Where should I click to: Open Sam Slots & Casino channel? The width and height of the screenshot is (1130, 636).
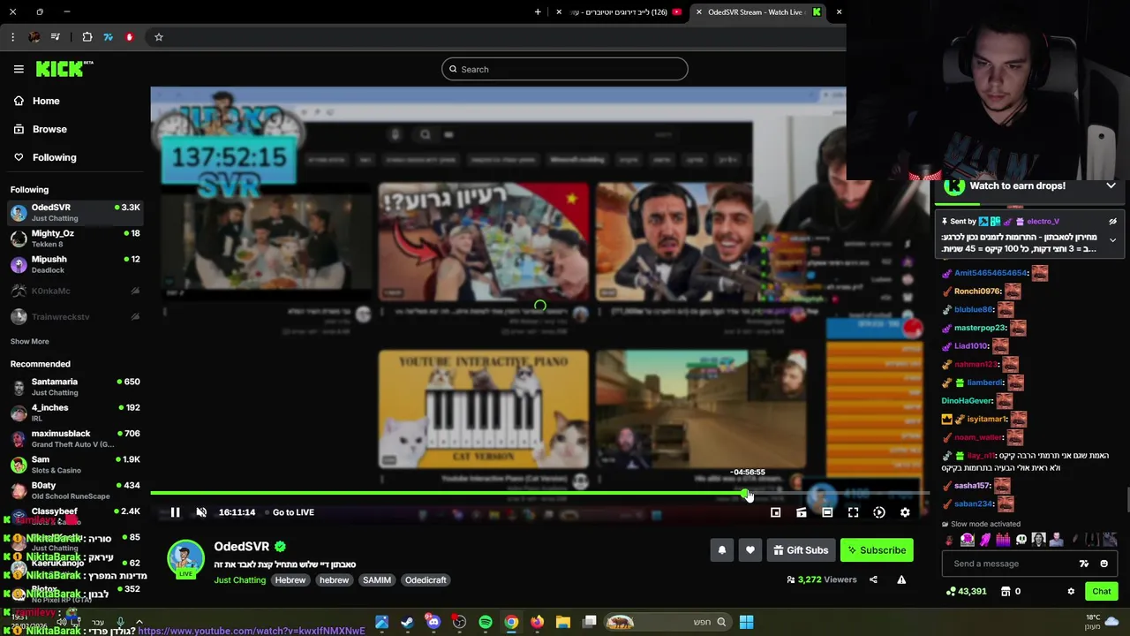[75, 465]
